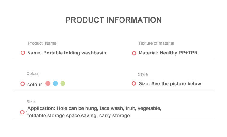This screenshot has height=137, width=227.
Task: Click the red ring bullet next to colour
Action: pos(22,83)
